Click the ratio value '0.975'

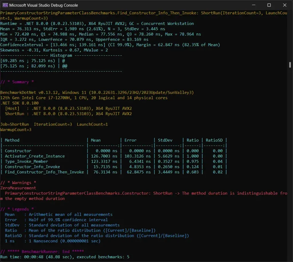tap(193, 161)
